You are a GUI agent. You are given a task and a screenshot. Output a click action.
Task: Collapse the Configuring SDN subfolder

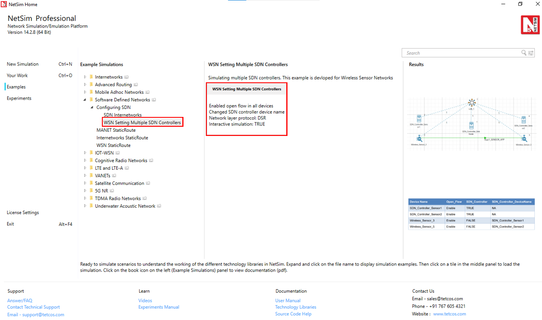tap(92, 108)
